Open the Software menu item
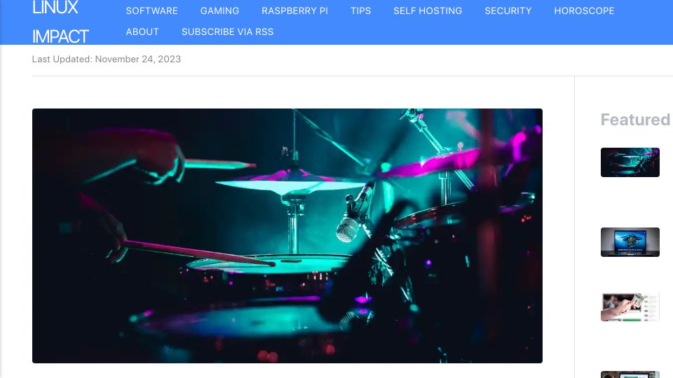673x378 pixels. [x=151, y=10]
